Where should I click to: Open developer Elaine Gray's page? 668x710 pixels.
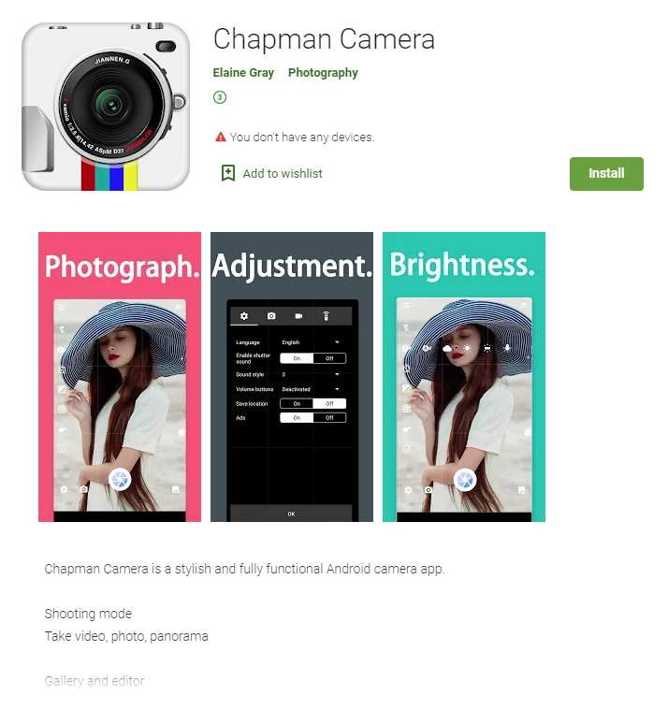pyautogui.click(x=243, y=72)
